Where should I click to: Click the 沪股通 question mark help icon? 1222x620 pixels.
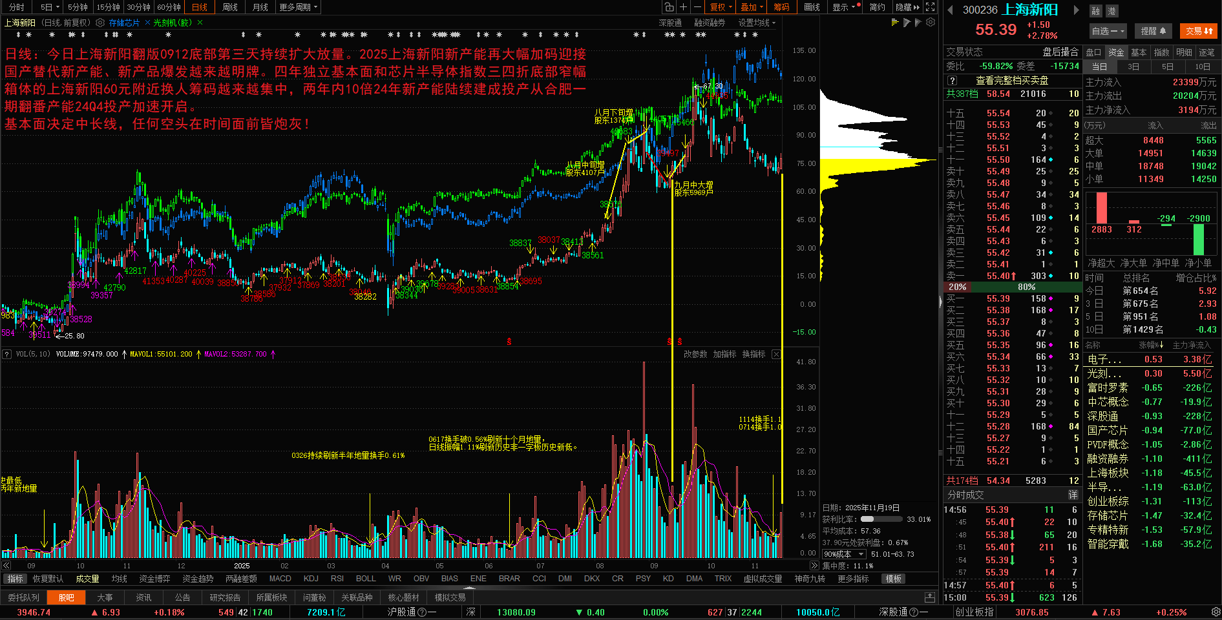tap(422, 612)
